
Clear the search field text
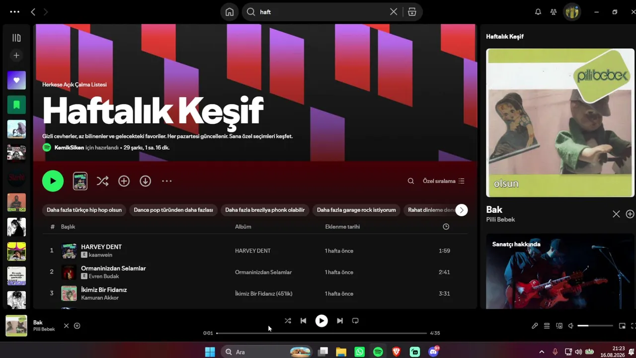click(394, 12)
